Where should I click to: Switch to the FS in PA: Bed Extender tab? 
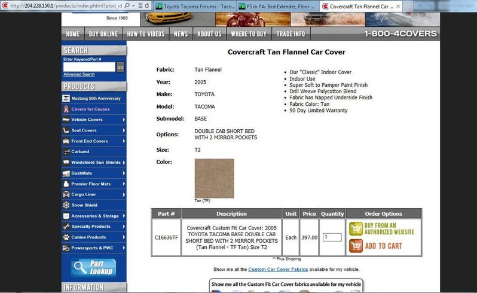[278, 7]
